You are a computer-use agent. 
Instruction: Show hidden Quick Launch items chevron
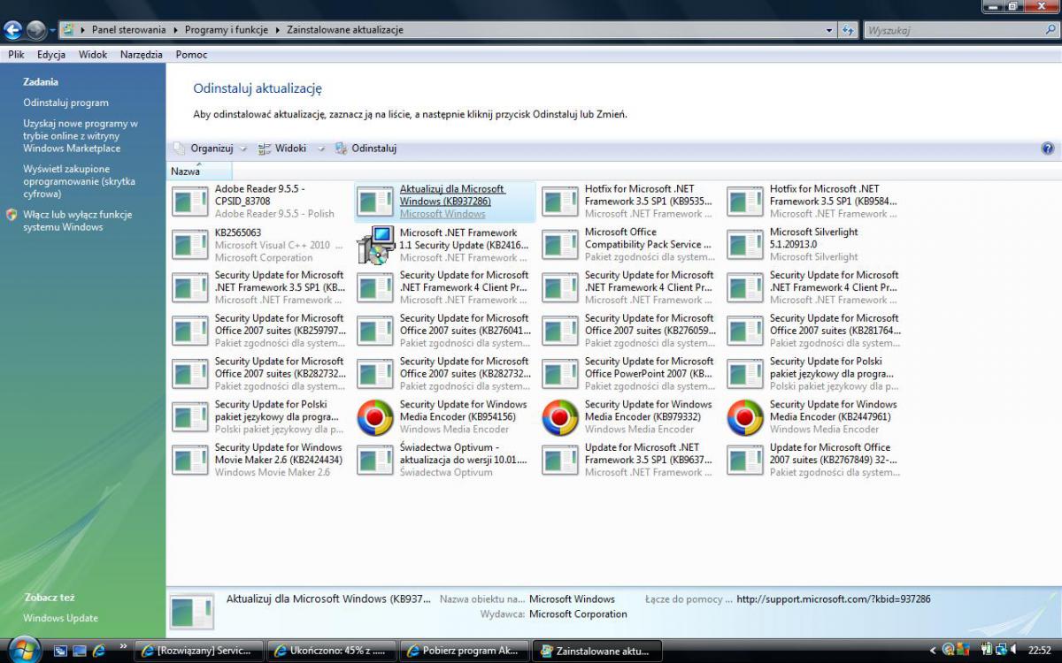123,646
